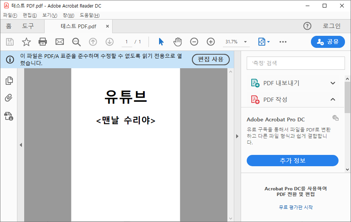
Task: Click the Save file icon
Action: pyautogui.click(x=9, y=42)
